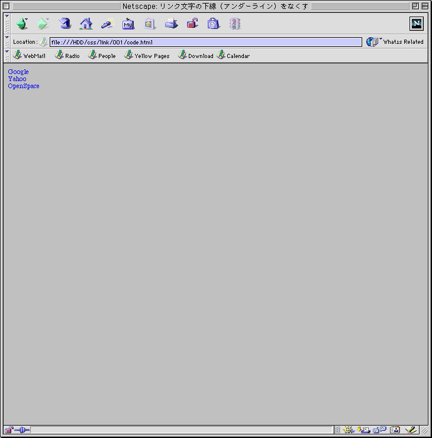Viewport: 432px width, 438px height.
Task: Click the page proxy icon beside Location
Action: pyautogui.click(x=43, y=42)
